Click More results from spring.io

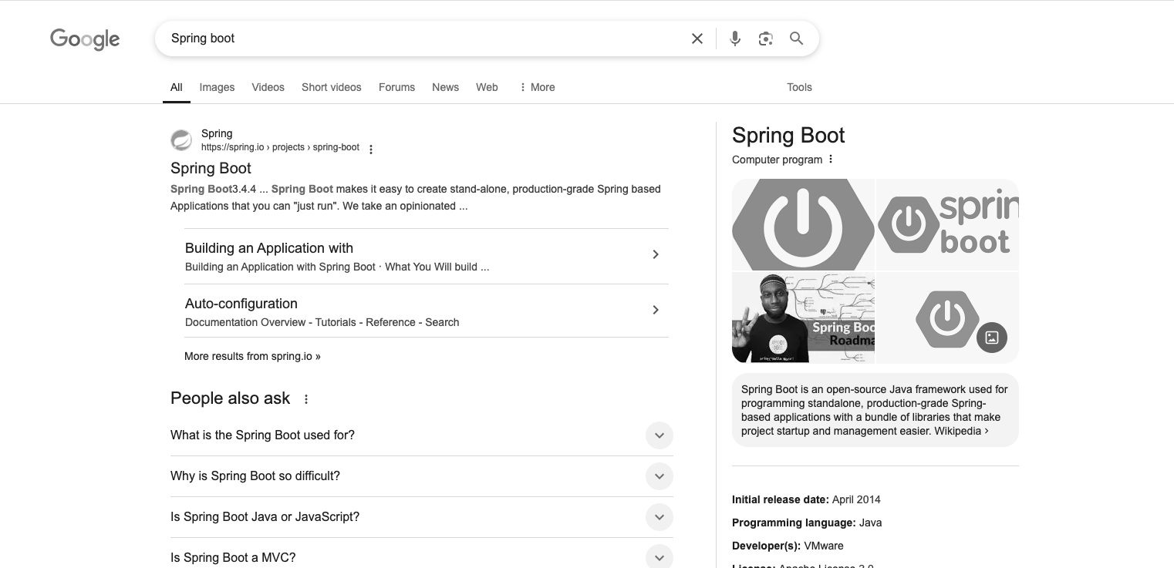click(252, 356)
